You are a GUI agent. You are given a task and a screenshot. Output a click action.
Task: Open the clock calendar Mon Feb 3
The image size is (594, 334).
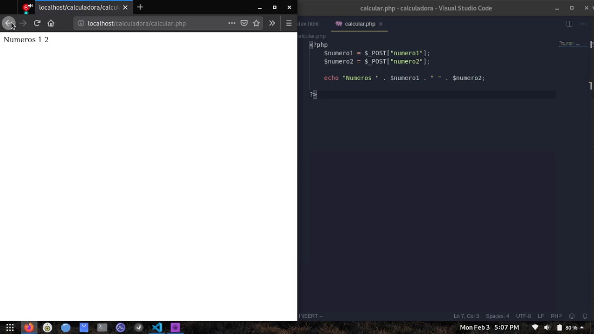coord(489,328)
